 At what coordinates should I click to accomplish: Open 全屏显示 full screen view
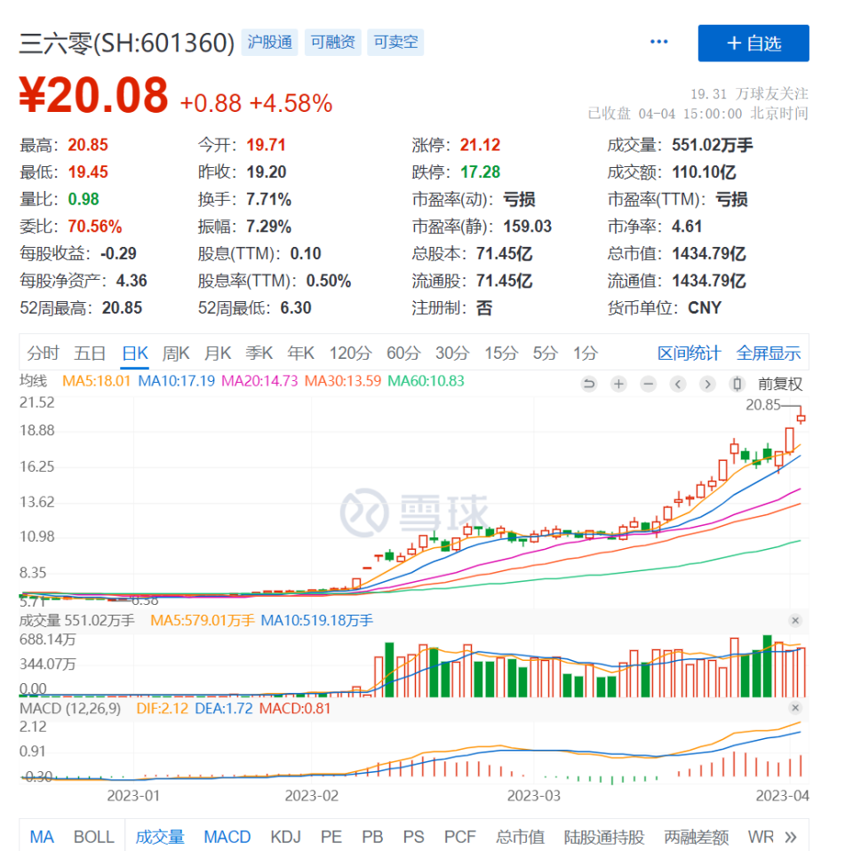click(x=767, y=353)
